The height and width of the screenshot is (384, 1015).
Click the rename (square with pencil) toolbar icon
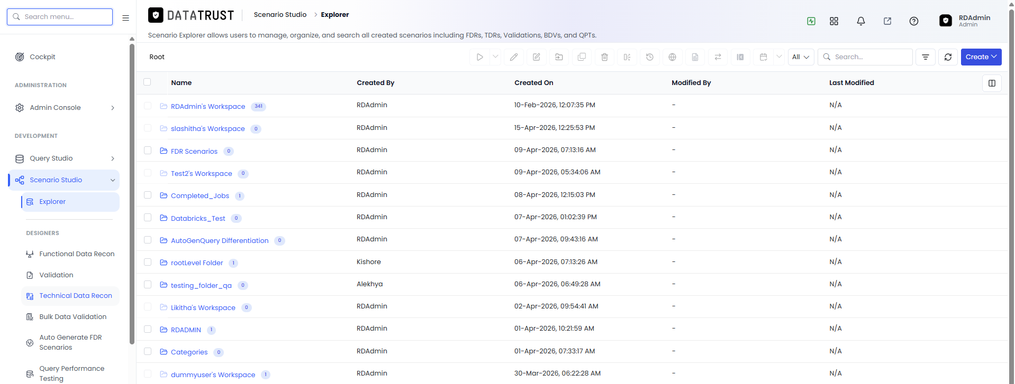(537, 57)
